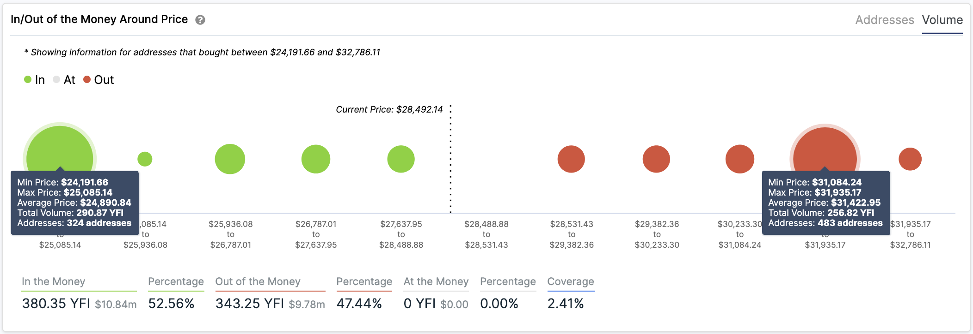Click the '$10.84m' dollar amount

pos(116,304)
